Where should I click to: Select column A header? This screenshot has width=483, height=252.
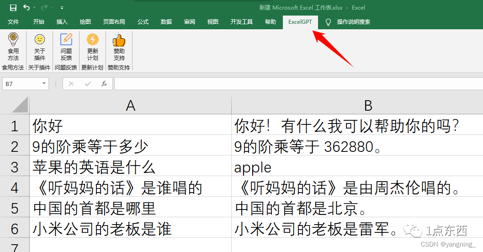click(x=130, y=105)
